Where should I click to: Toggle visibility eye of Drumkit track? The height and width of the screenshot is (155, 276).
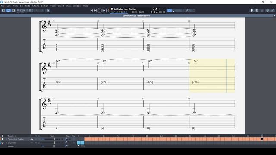[31, 143]
